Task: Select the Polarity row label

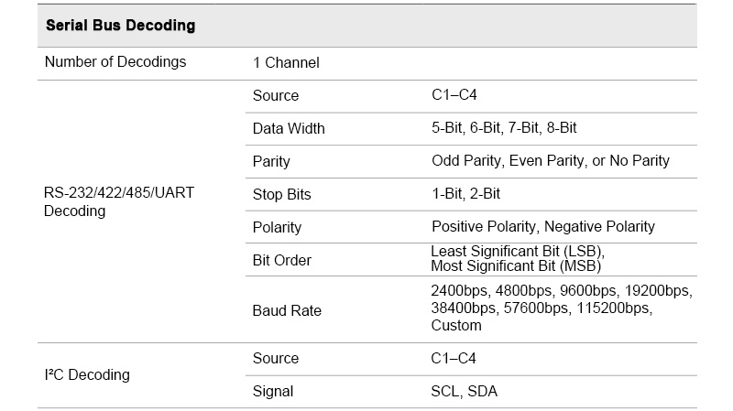Action: 277,227
